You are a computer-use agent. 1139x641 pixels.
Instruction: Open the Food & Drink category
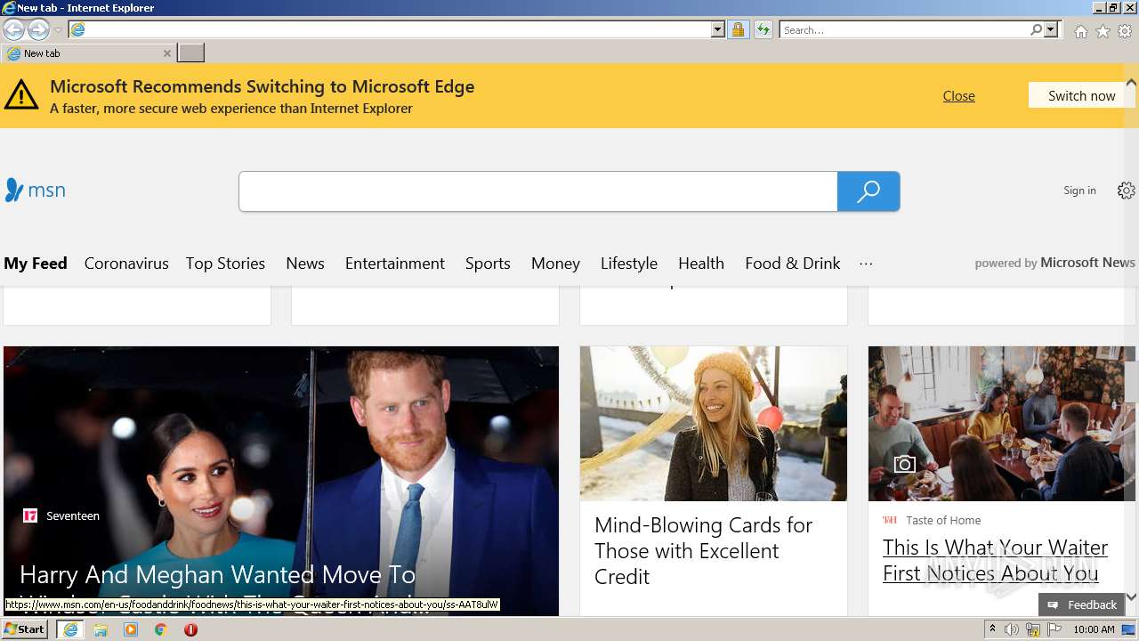[793, 264]
